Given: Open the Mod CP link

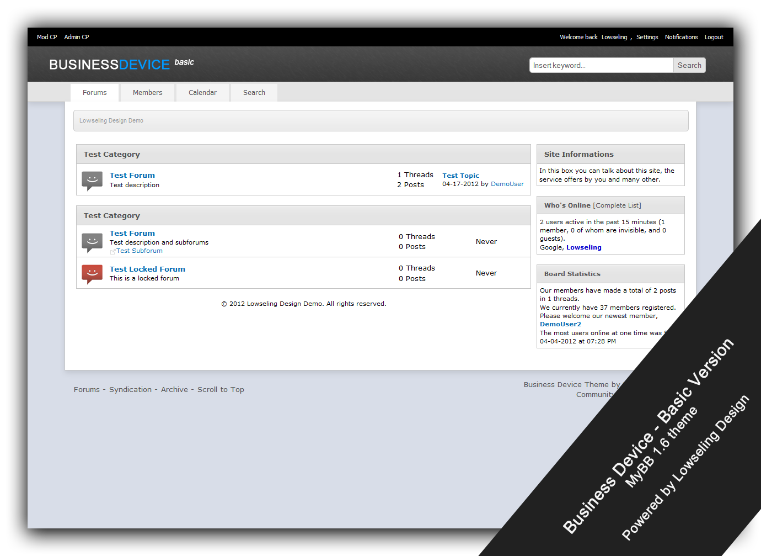Looking at the screenshot, I should tap(47, 37).
